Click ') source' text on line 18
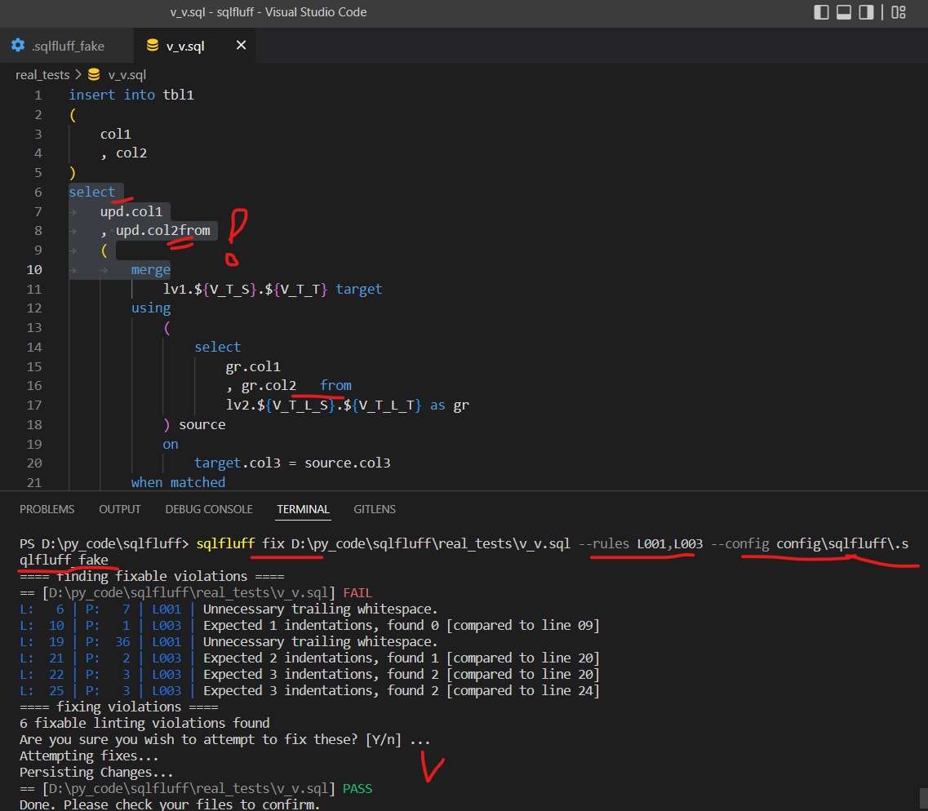Image resolution: width=928 pixels, height=811 pixels. point(194,425)
